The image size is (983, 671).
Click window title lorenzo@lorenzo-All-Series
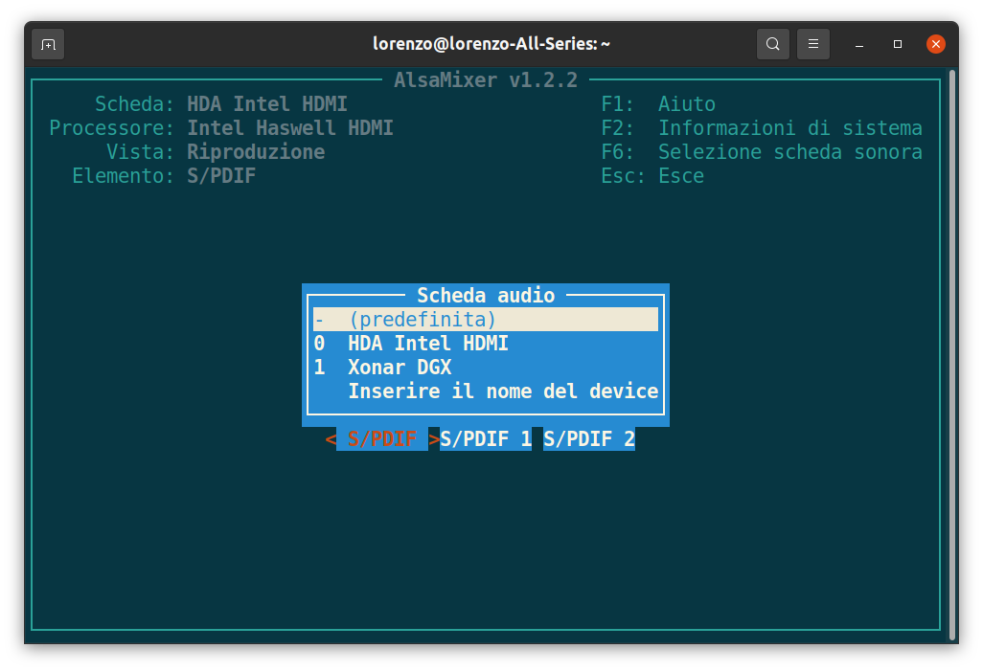coord(491,44)
